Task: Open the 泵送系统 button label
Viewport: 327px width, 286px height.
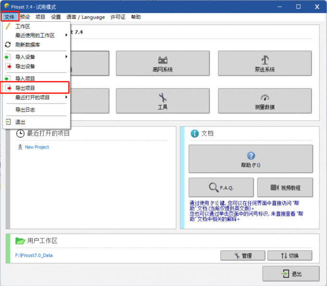Action: click(264, 69)
